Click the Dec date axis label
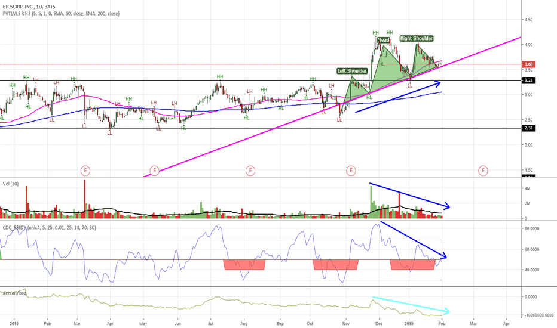The width and height of the screenshot is (557, 328). (x=379, y=323)
